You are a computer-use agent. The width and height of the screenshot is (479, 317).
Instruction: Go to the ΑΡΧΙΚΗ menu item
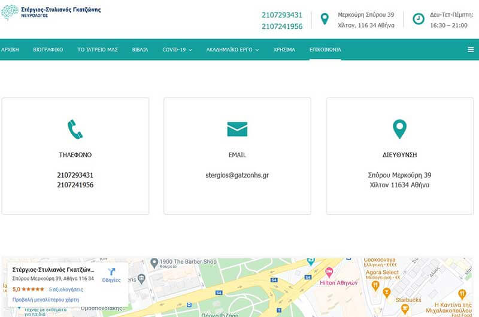10,50
